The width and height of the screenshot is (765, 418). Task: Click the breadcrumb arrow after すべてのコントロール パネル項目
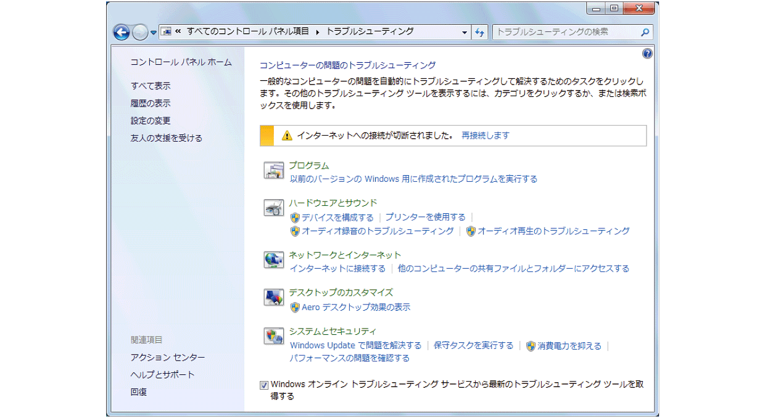point(317,32)
